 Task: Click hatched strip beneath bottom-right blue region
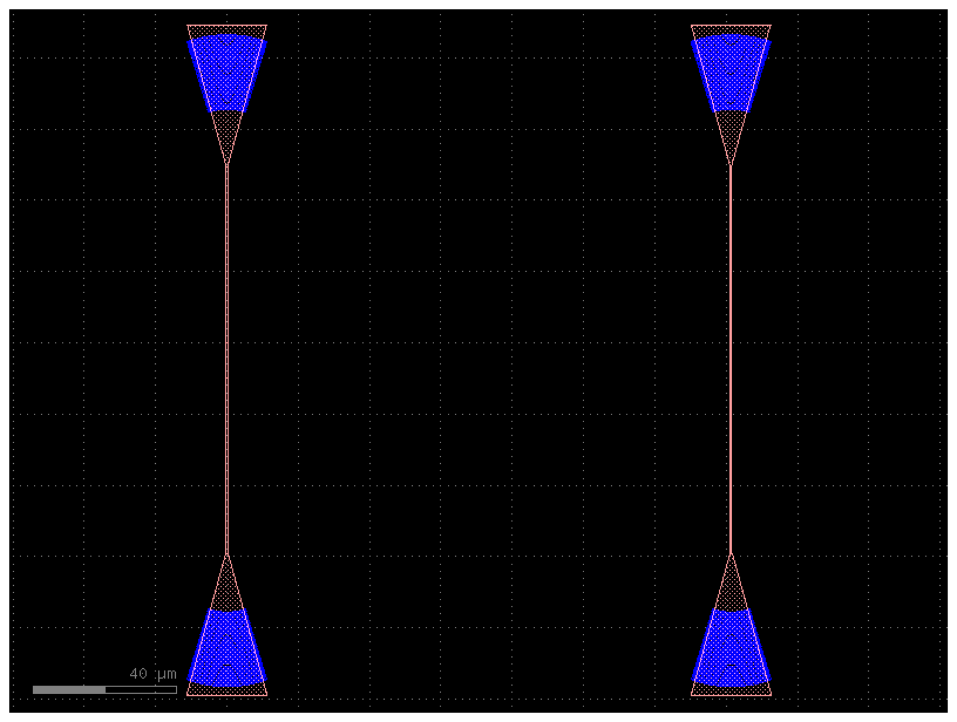pyautogui.click(x=731, y=691)
